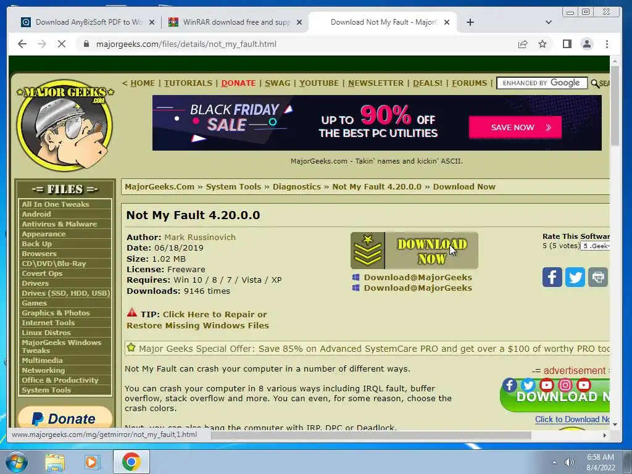The image size is (632, 474).
Task: Open Windows Explorer from the taskbar
Action: (x=55, y=462)
